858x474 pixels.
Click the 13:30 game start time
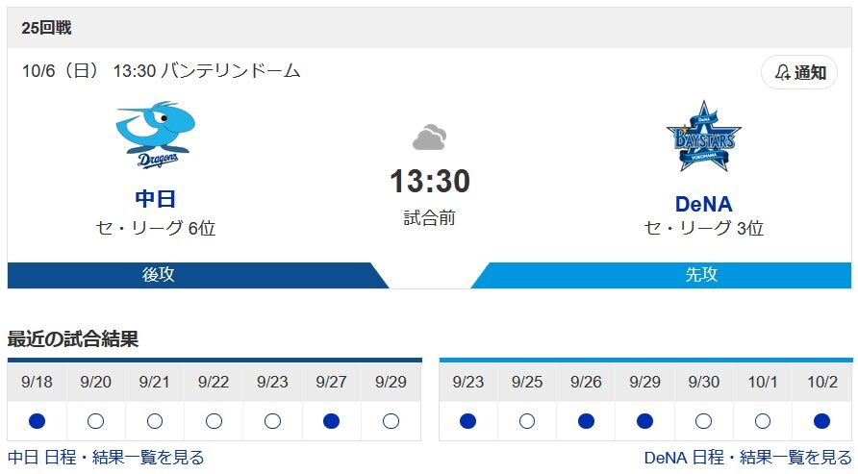tap(429, 182)
